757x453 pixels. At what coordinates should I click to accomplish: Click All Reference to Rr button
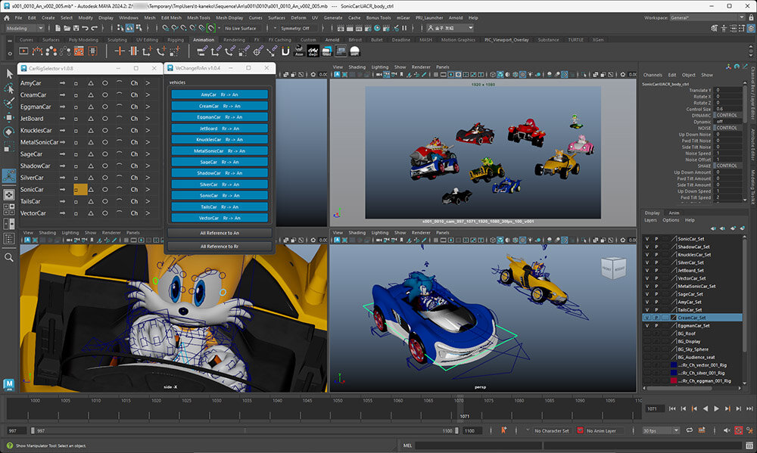tap(220, 246)
